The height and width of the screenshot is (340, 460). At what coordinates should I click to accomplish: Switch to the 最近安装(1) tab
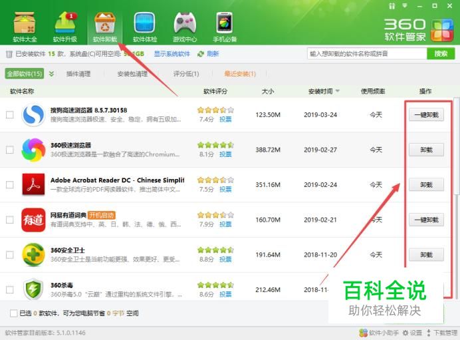[x=240, y=74]
